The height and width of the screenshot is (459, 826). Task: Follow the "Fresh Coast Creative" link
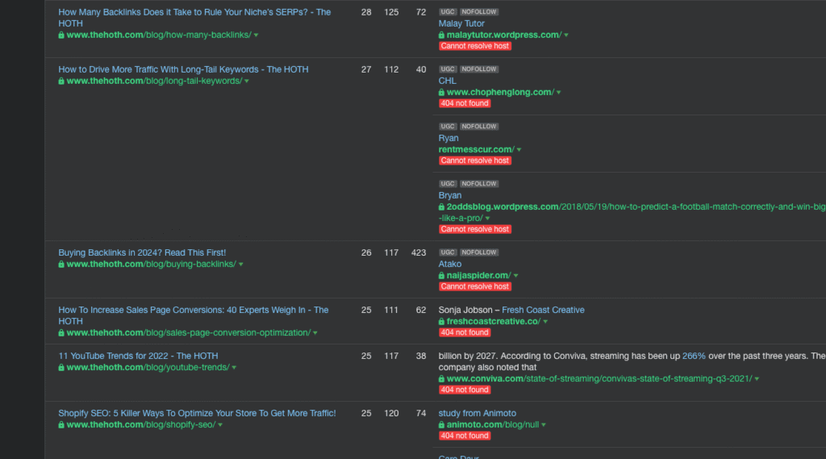pos(543,310)
